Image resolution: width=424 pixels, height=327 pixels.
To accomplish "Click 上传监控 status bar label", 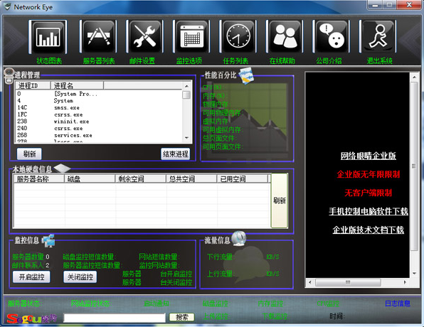I will pos(216,316).
